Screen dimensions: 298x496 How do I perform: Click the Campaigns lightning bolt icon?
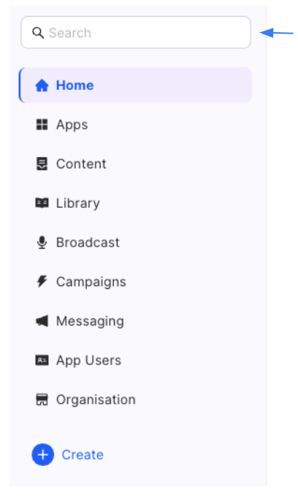tap(42, 282)
